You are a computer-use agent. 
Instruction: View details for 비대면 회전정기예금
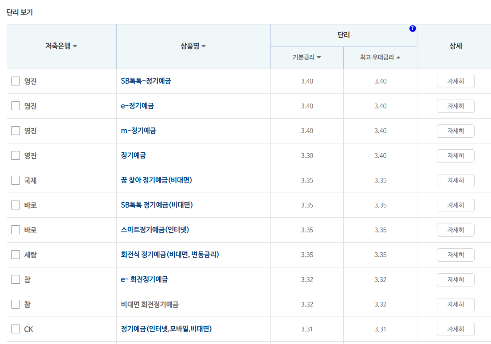point(456,304)
